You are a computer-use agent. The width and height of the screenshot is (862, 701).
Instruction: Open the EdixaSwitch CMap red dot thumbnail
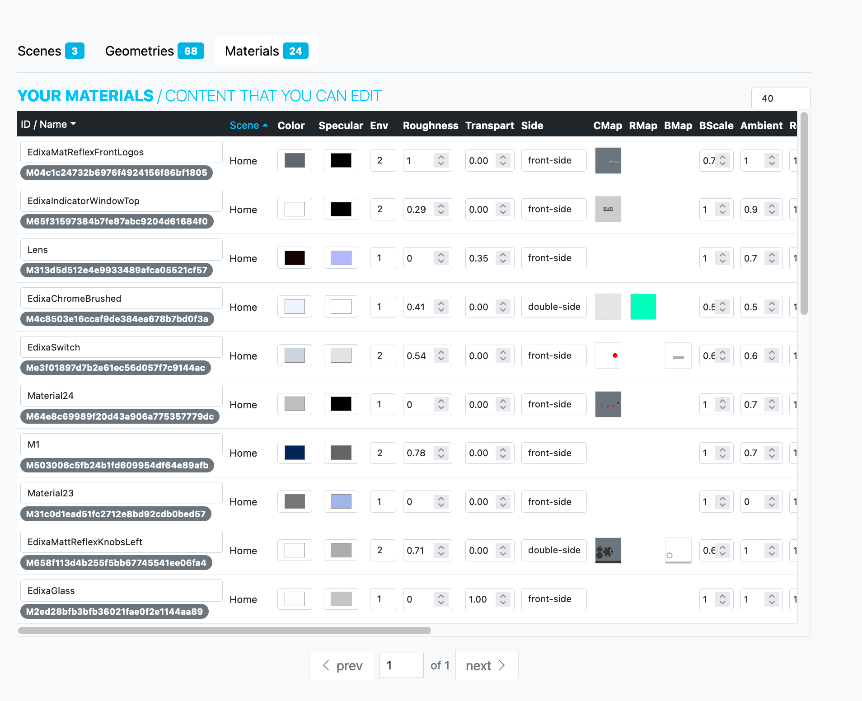coord(608,355)
